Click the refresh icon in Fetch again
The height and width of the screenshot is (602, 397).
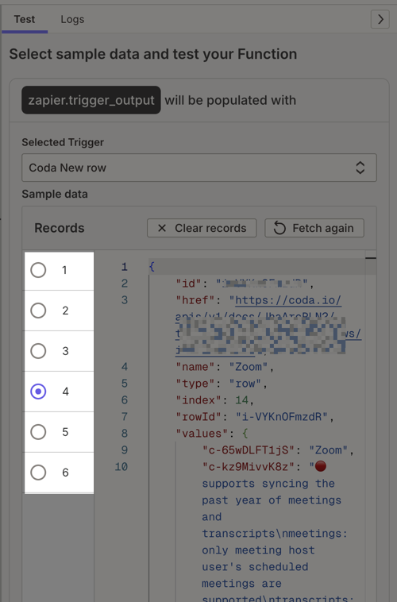click(x=279, y=228)
